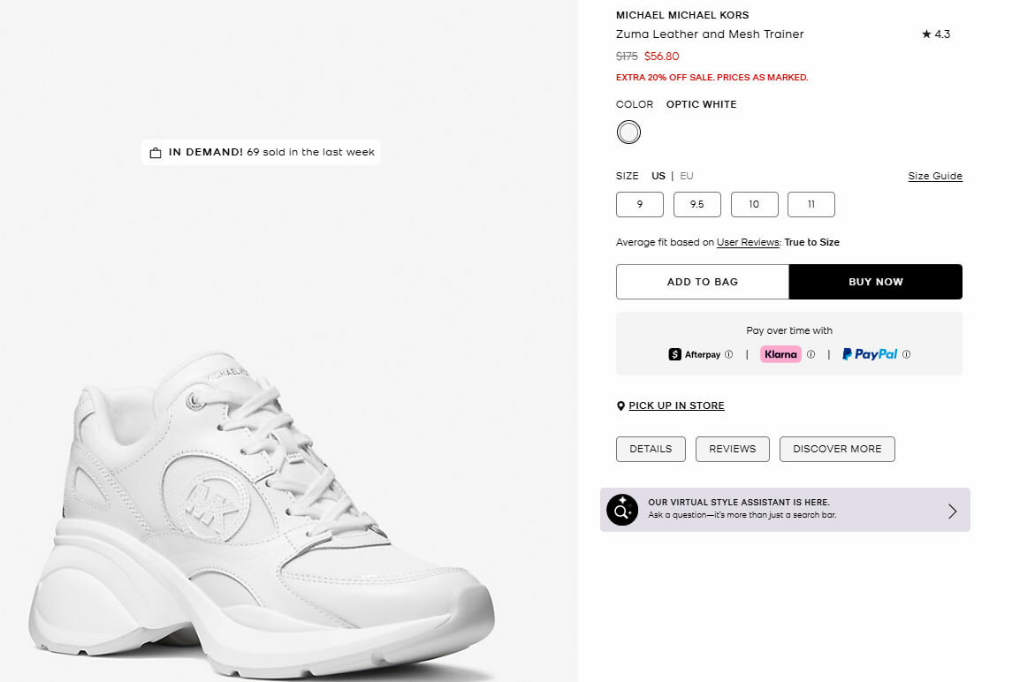Open the Discover More section
The image size is (1035, 682).
click(x=837, y=449)
